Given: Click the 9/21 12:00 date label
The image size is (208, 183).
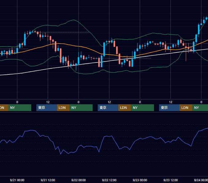Looking at the screenshot, I should pos(48,180).
